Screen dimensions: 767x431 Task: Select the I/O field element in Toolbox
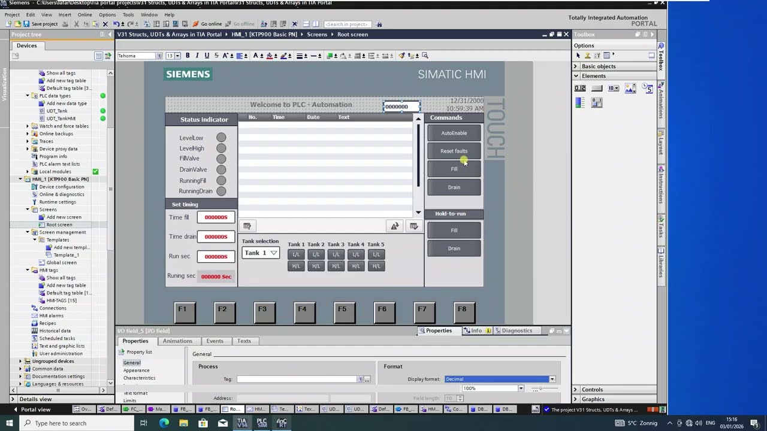tap(580, 89)
